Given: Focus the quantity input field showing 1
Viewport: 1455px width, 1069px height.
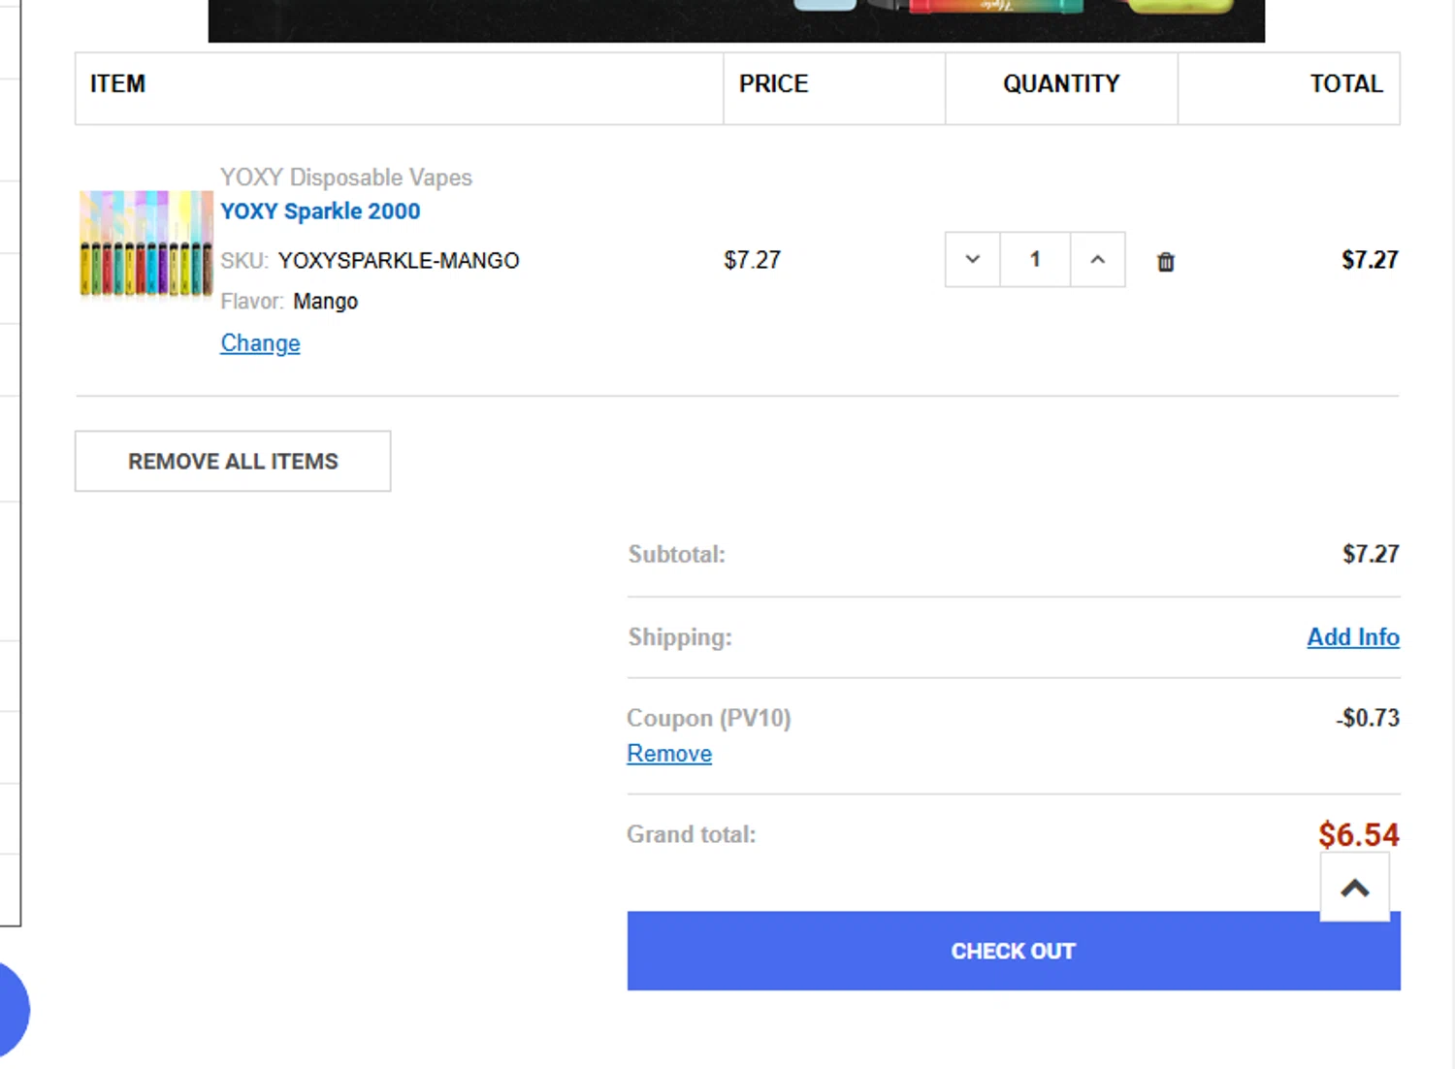Looking at the screenshot, I should point(1035,259).
